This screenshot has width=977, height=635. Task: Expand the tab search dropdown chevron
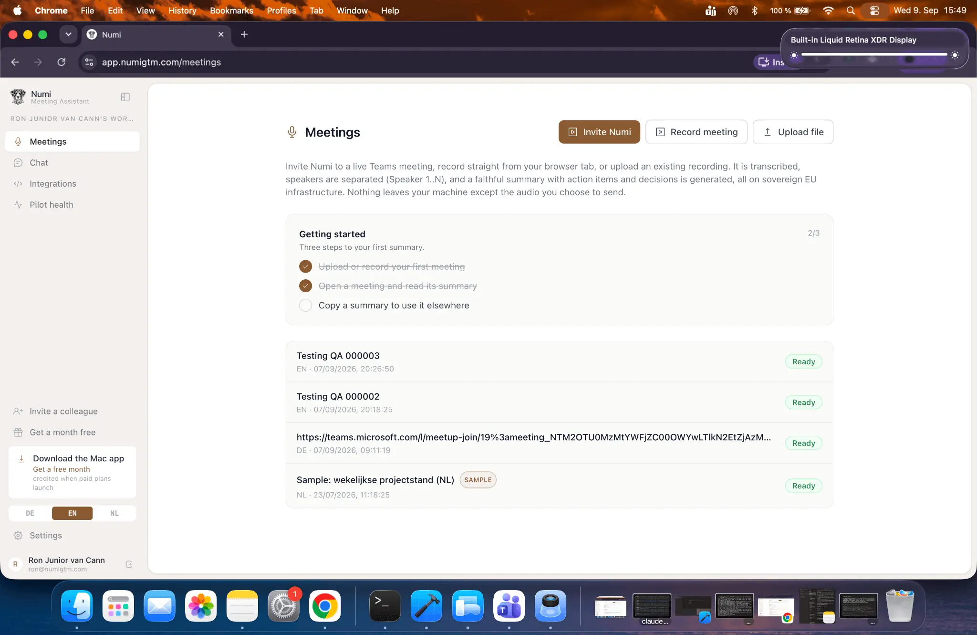[68, 34]
